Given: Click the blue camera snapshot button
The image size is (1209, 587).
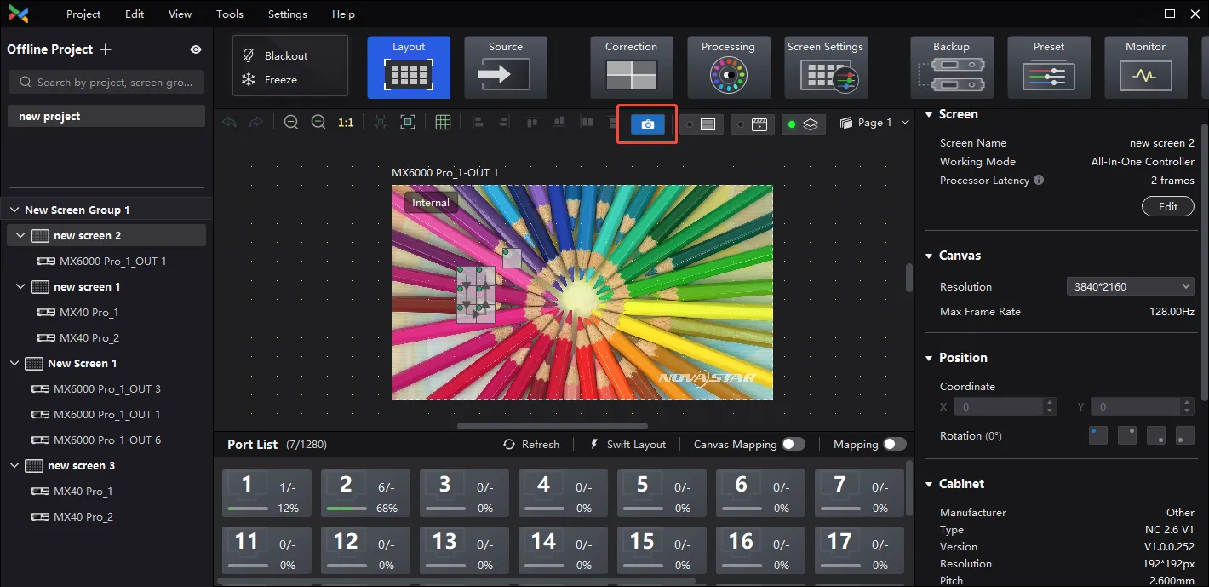Looking at the screenshot, I should [x=648, y=124].
